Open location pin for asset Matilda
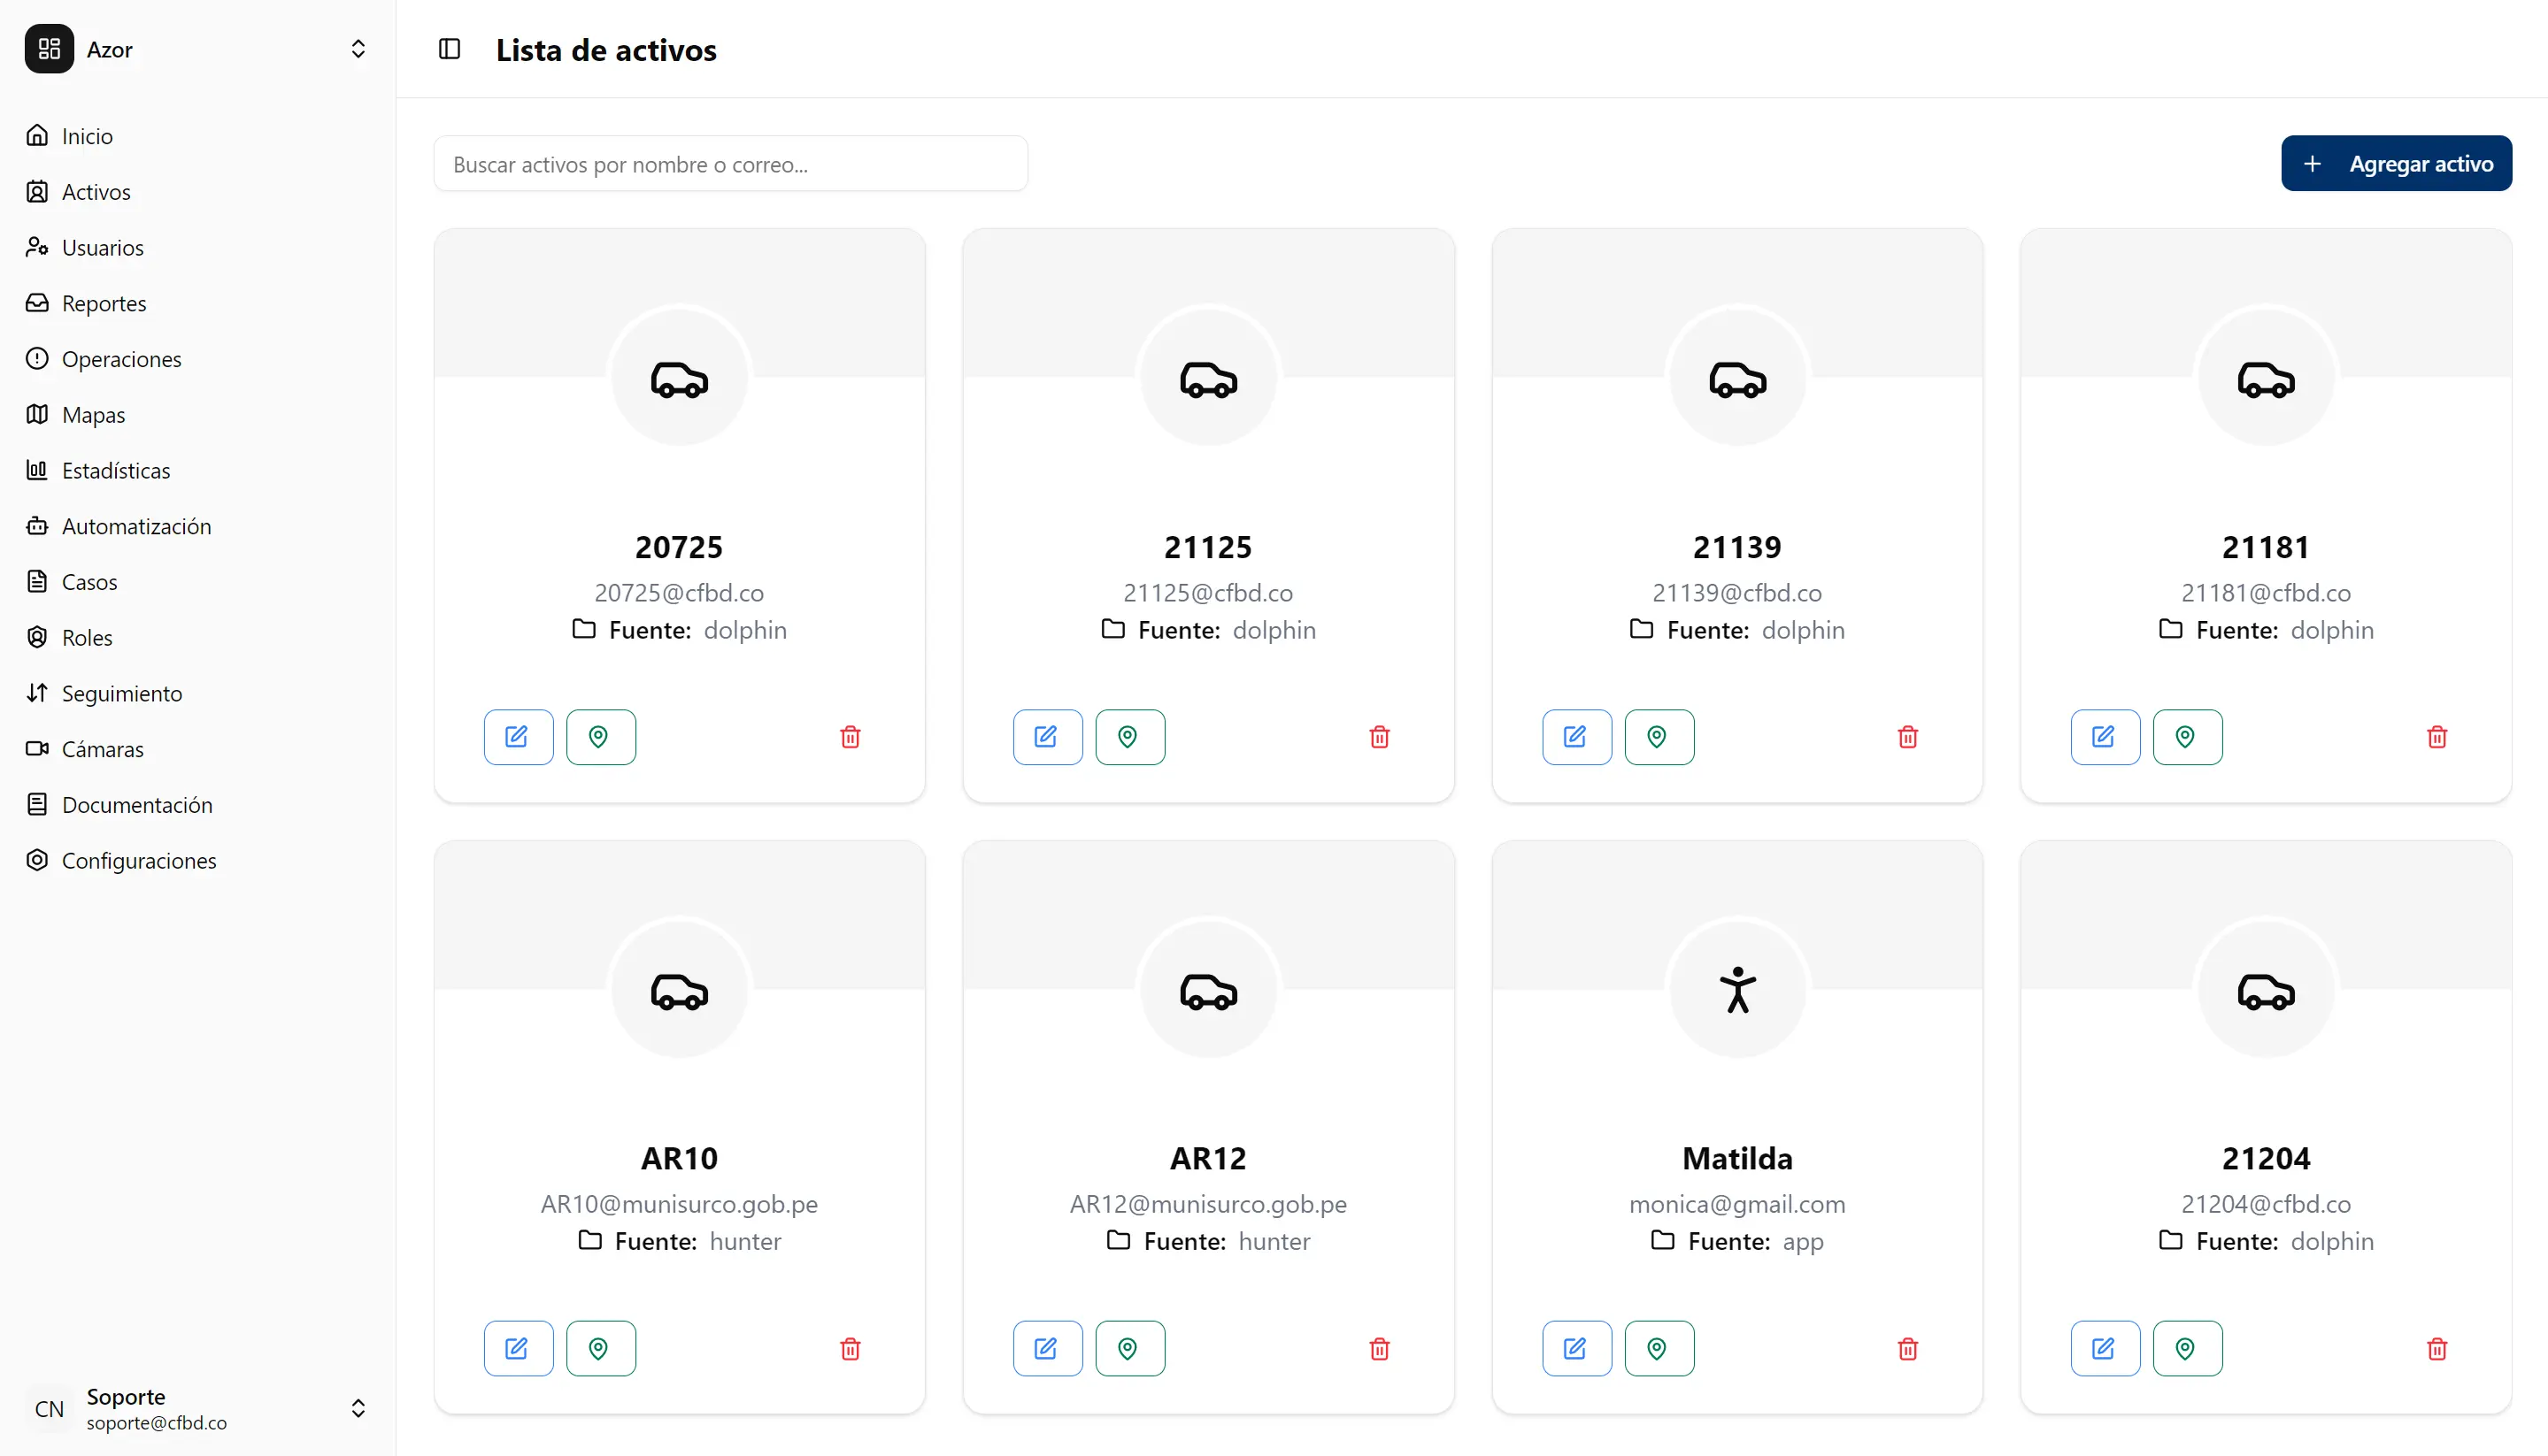 (x=1658, y=1348)
